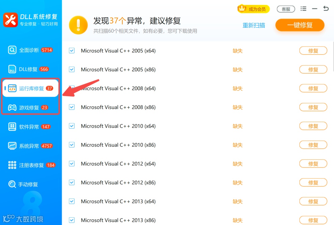The image size is (334, 225).
Task: Click the 5714 badge on 全面诊断
Action: tap(47, 50)
